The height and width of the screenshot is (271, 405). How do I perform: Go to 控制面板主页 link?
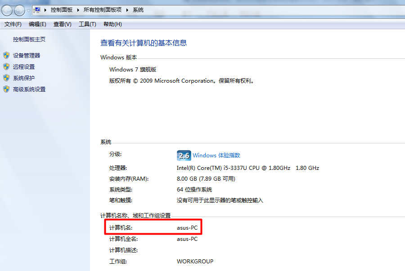29,40
